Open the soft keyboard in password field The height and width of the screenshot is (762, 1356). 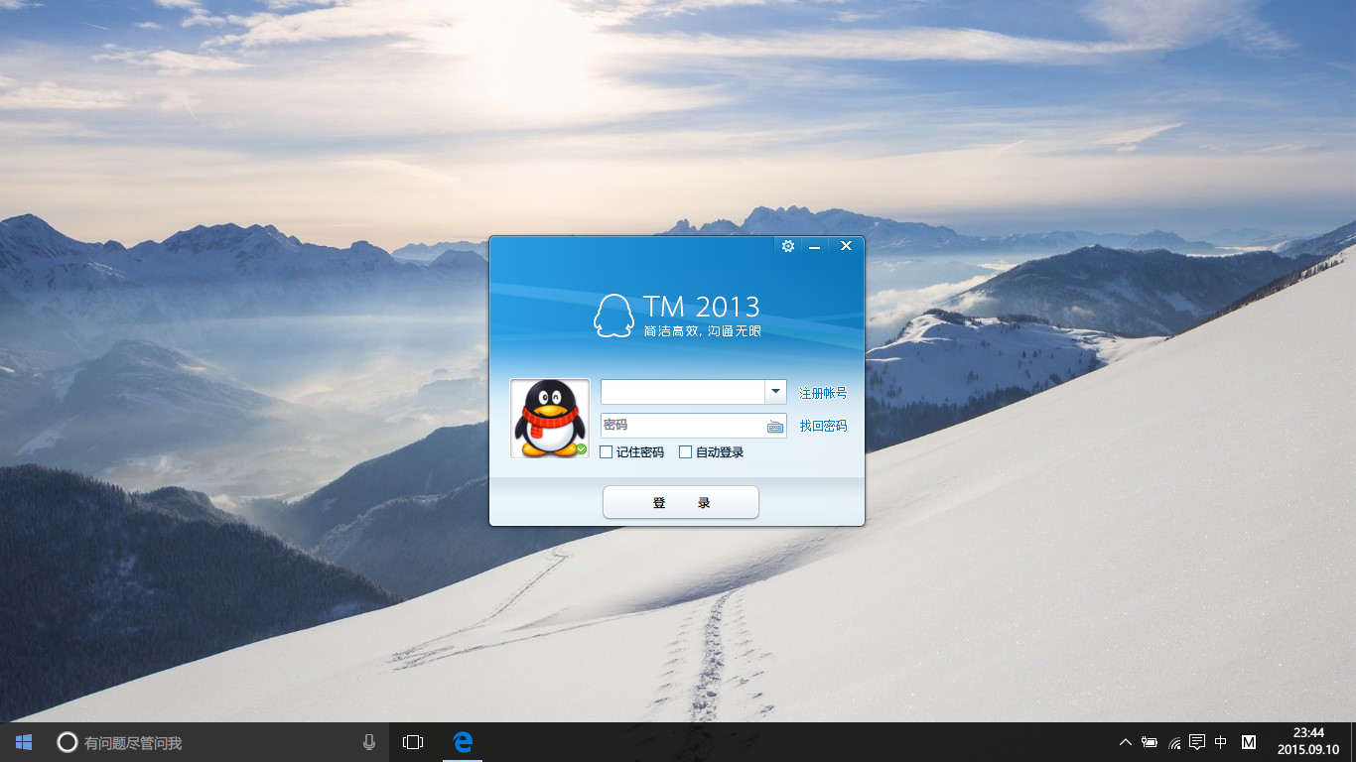[x=775, y=427]
